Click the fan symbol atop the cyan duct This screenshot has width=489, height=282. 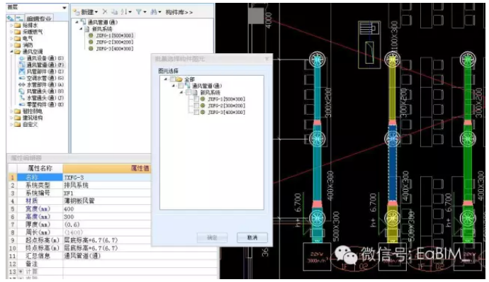[317, 60]
